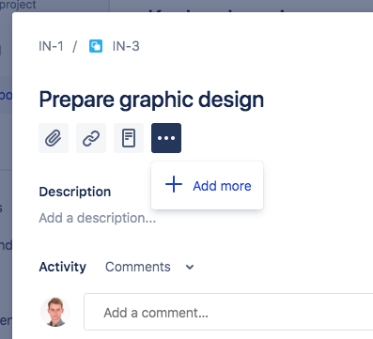Click the blue subtask type icon
This screenshot has width=373, height=339.
tap(96, 46)
